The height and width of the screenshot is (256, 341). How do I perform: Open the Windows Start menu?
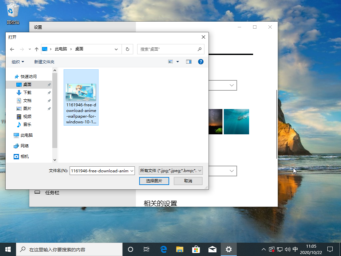[7, 249]
